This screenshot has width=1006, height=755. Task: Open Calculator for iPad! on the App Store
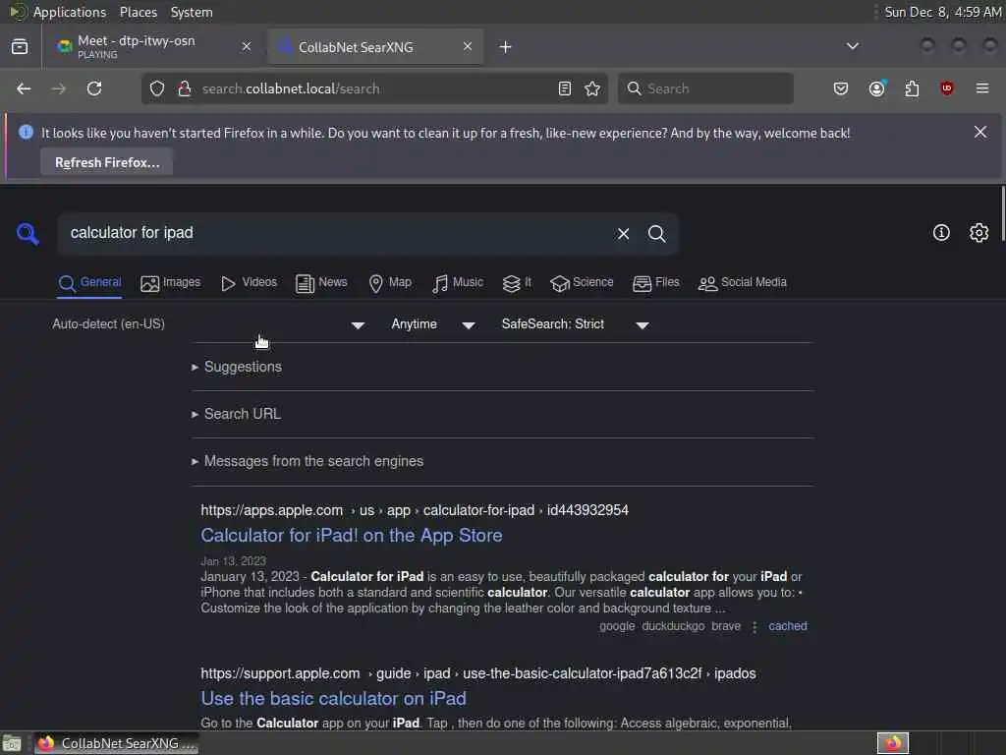[x=352, y=536]
